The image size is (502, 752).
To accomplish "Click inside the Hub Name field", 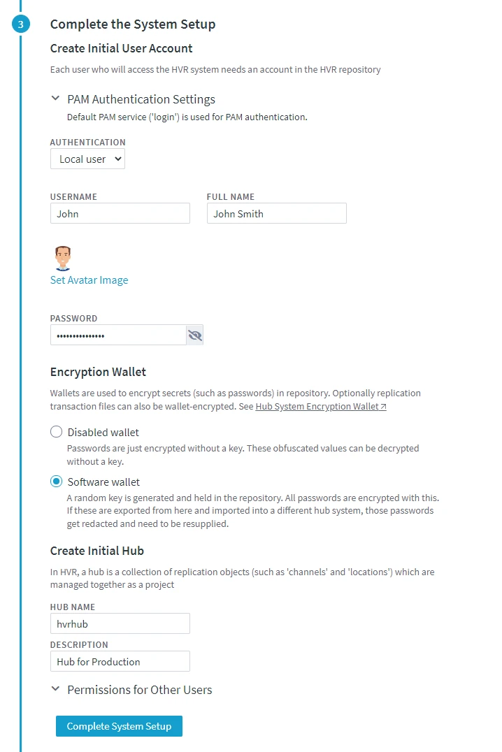I will pos(120,623).
